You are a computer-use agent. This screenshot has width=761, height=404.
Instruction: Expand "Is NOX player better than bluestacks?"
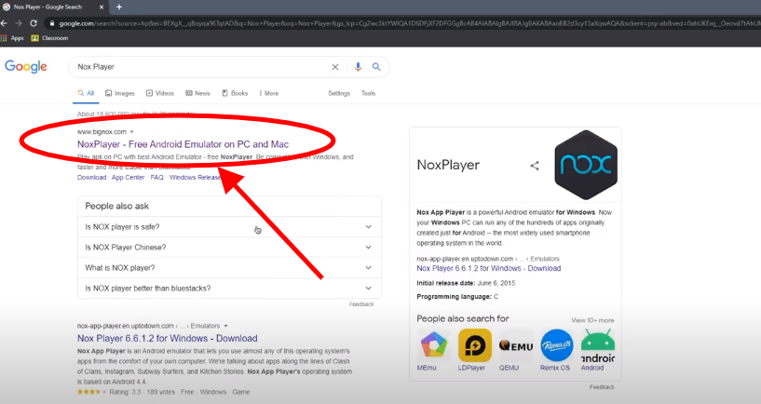[x=229, y=288]
